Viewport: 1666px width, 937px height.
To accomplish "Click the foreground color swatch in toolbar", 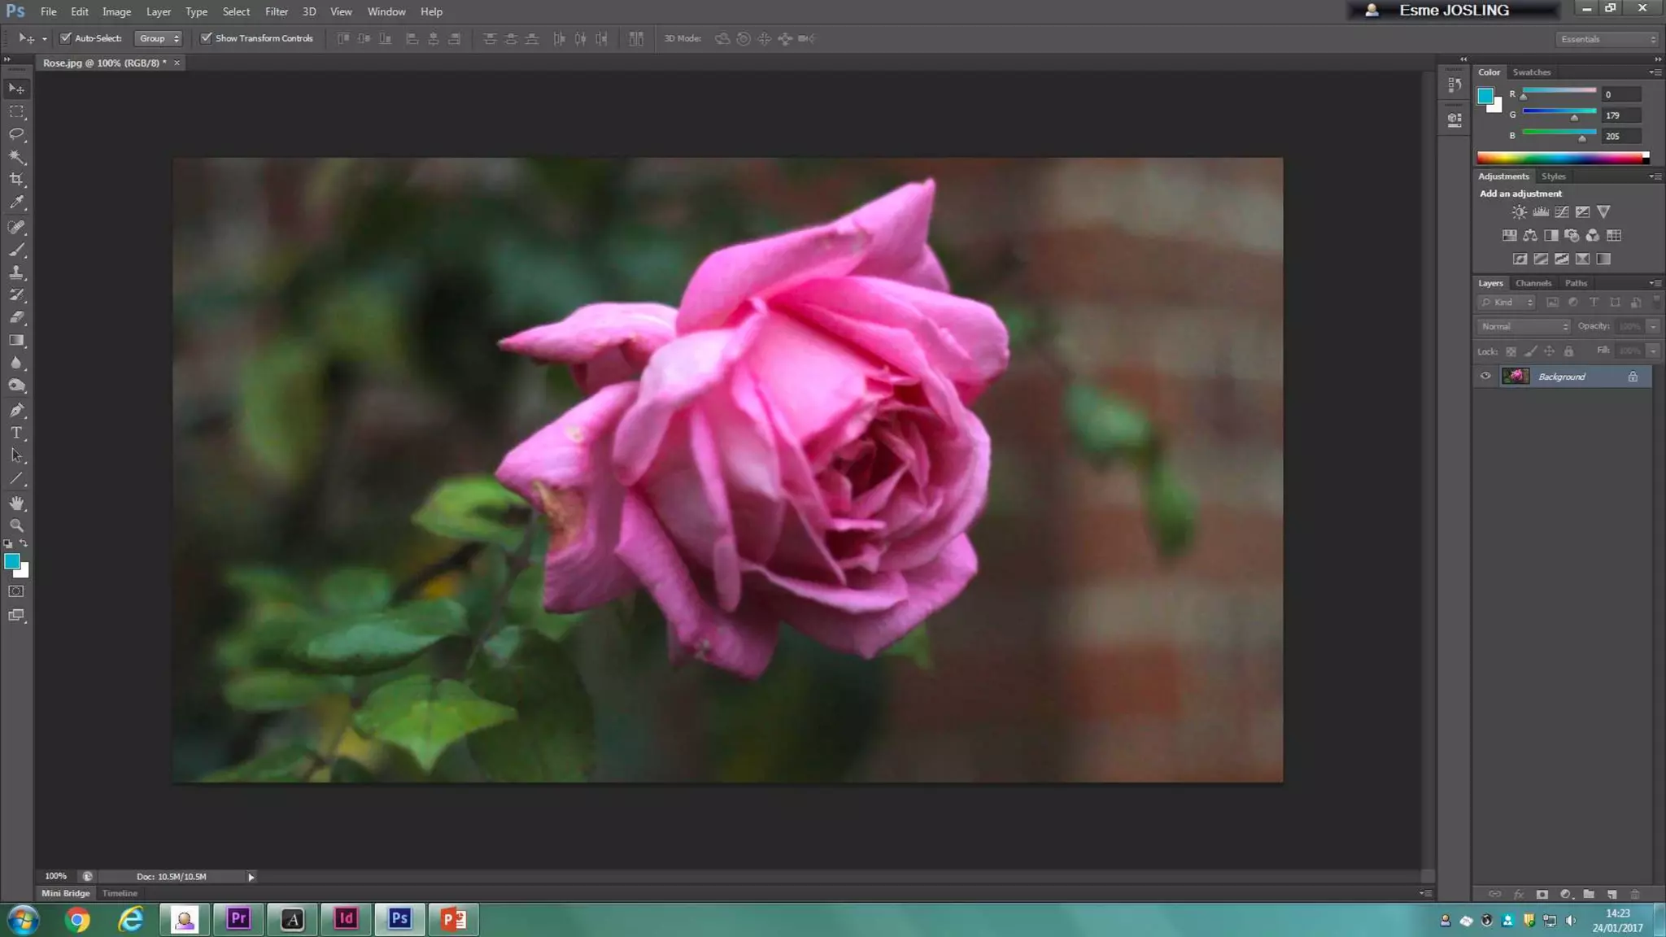I will pos(12,561).
